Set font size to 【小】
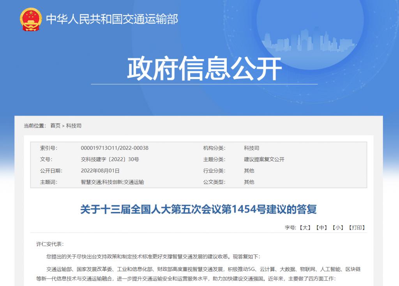Image resolution: width=399 pixels, height=286 pixels. pyautogui.click(x=337, y=228)
